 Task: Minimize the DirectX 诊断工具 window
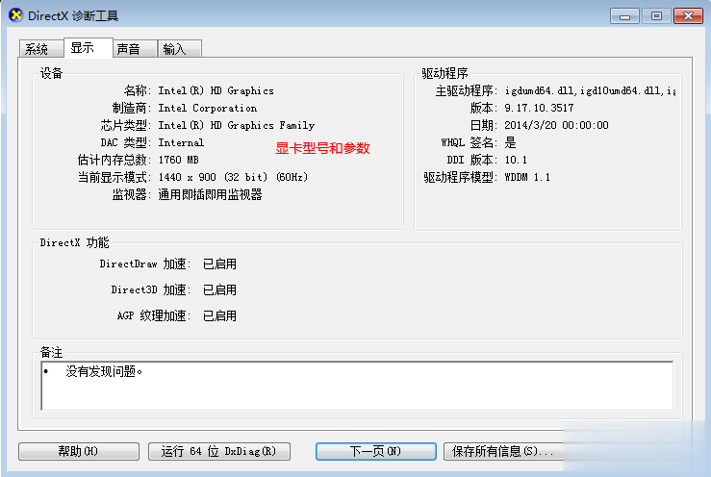tap(624, 16)
